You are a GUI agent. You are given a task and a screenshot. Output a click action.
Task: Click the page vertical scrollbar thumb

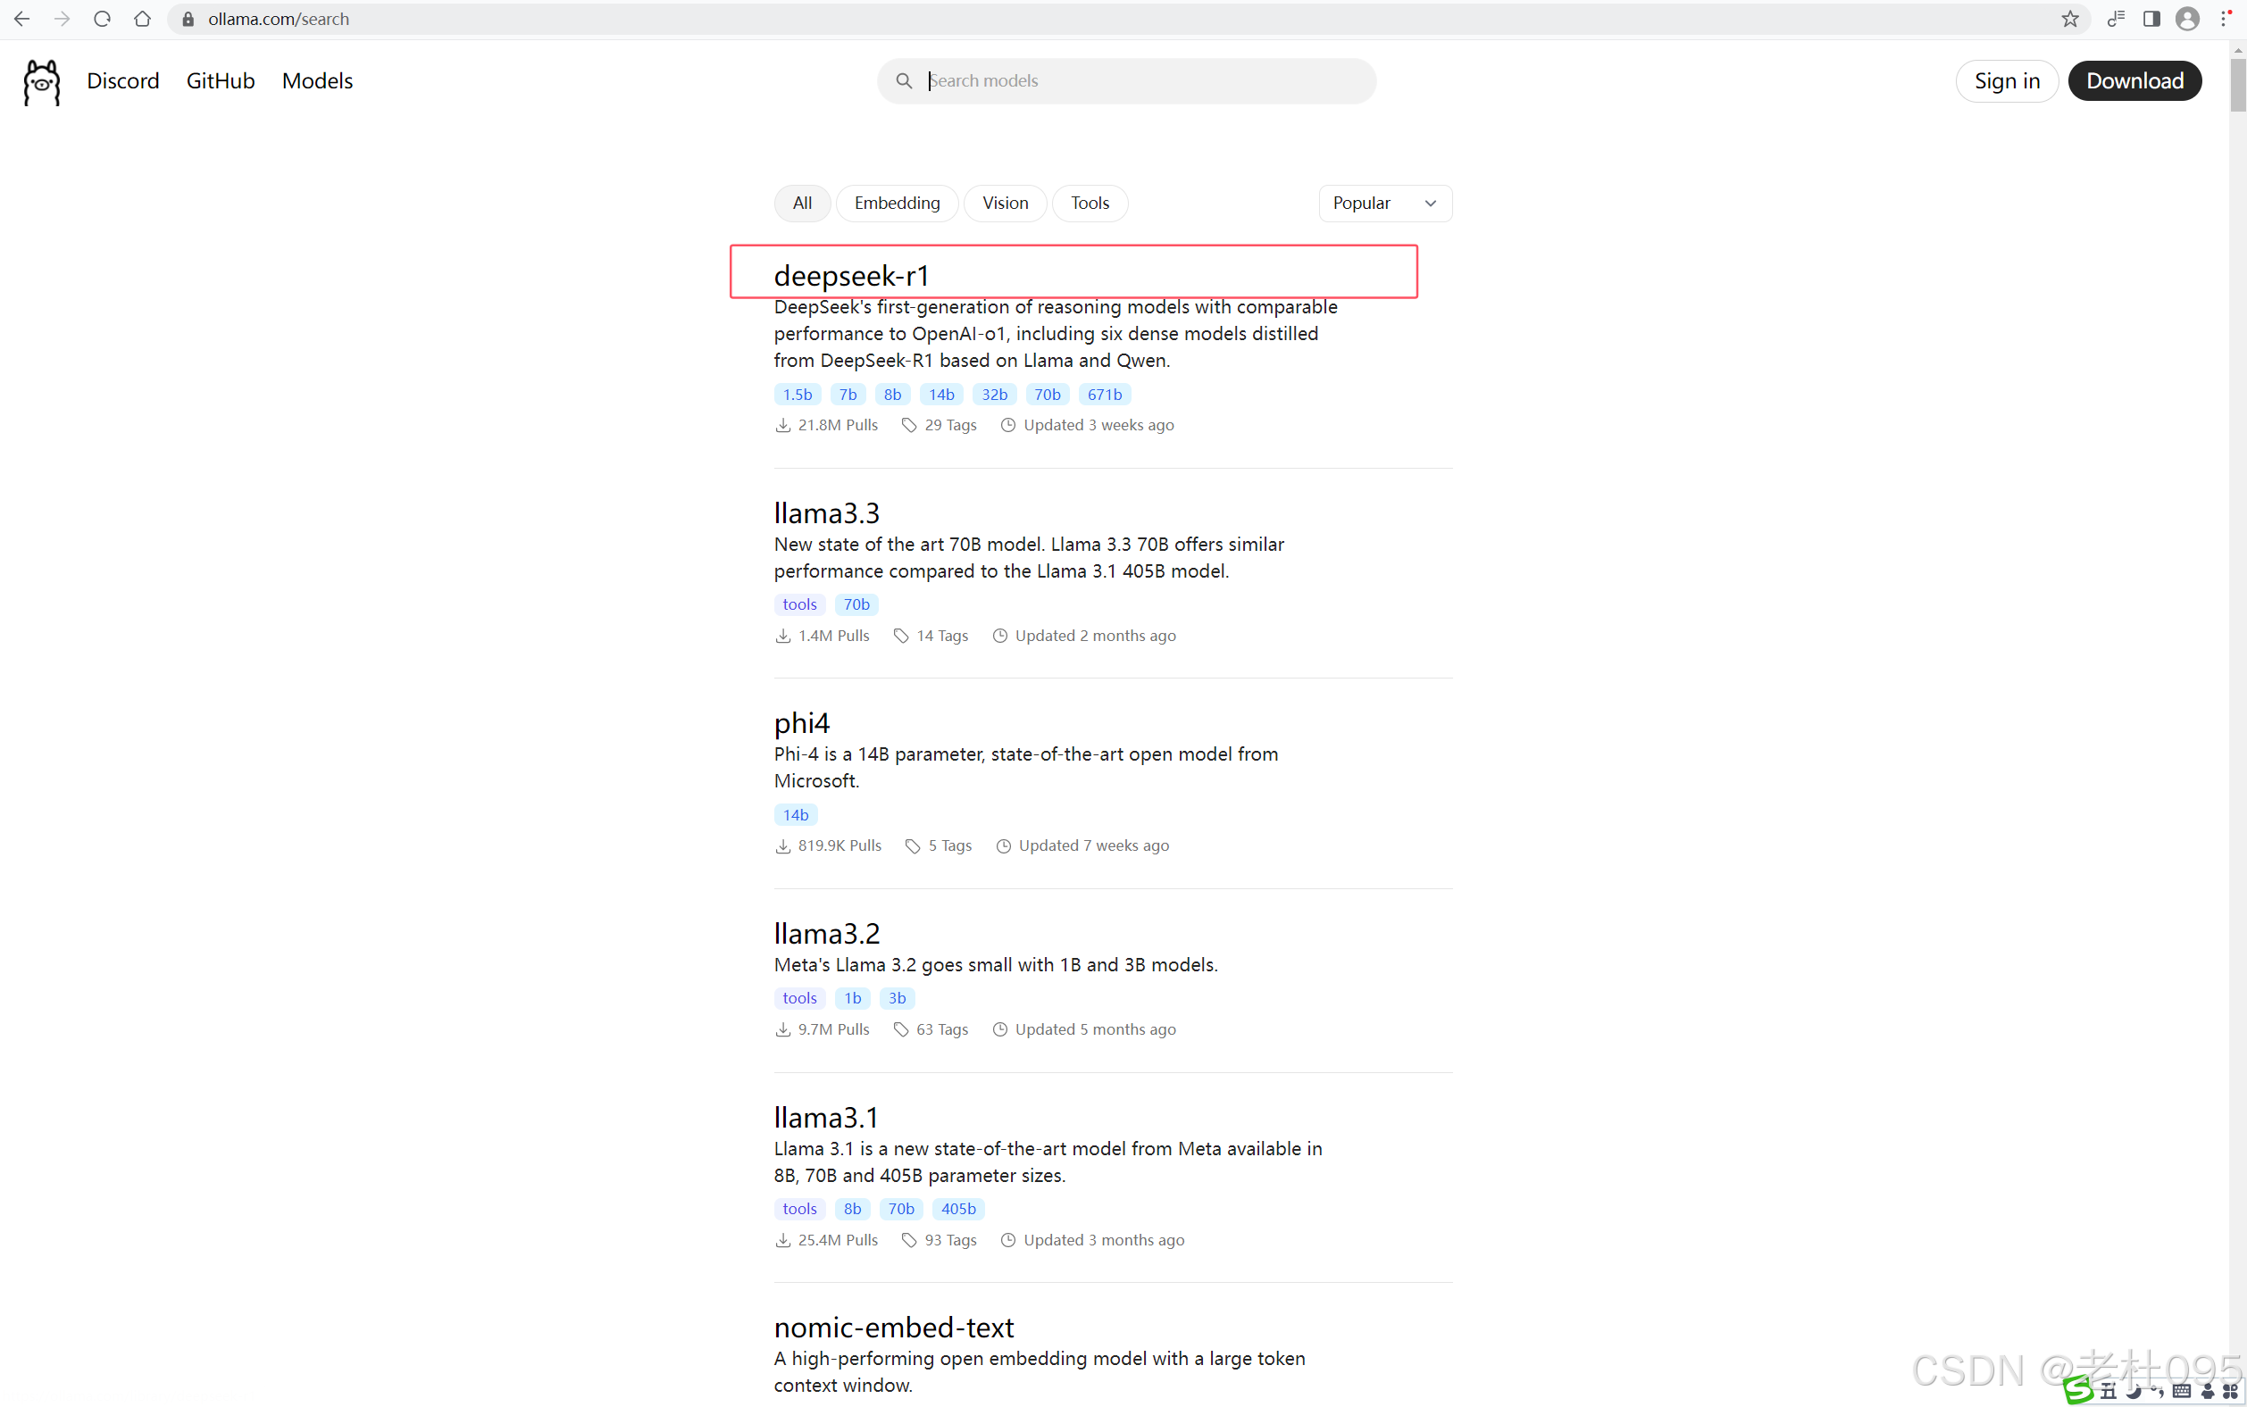(x=2238, y=86)
